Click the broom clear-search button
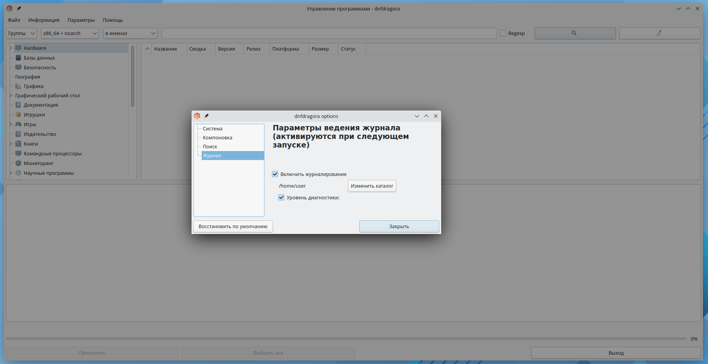The image size is (708, 364). point(659,33)
